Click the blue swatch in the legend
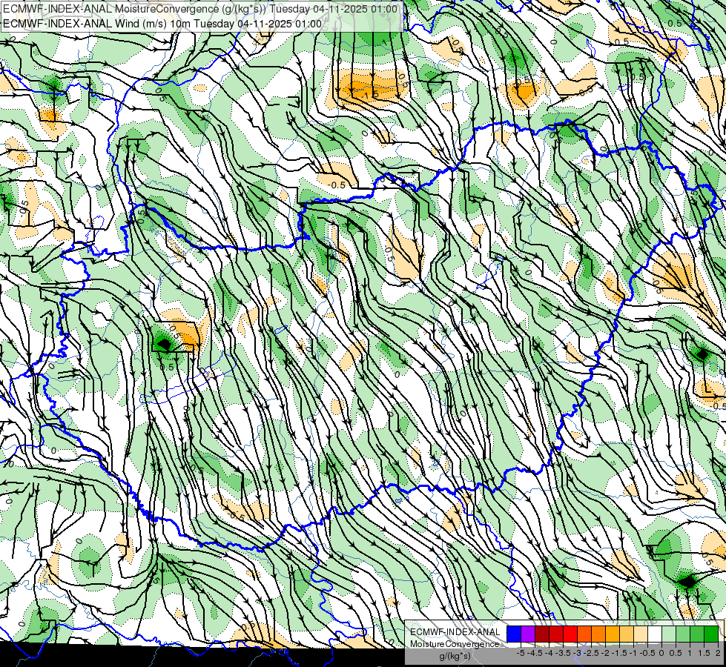Viewport: 726px width, 667px height. 514,634
